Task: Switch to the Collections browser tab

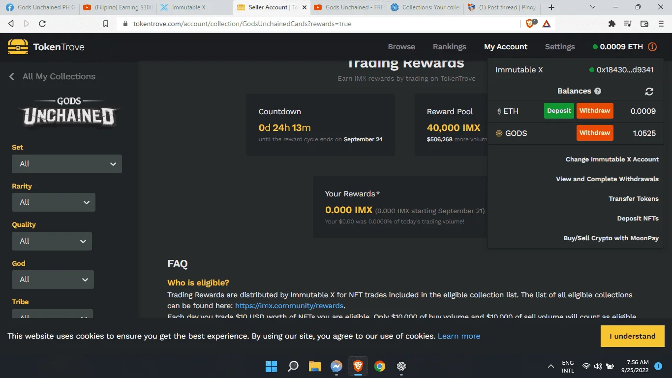Action: pyautogui.click(x=425, y=7)
